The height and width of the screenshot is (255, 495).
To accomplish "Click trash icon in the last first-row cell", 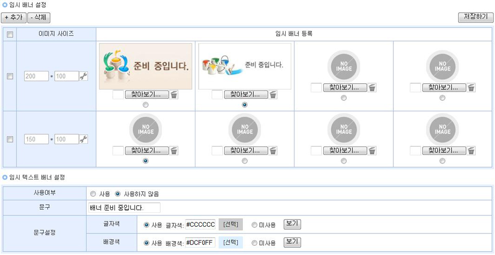I will point(471,88).
